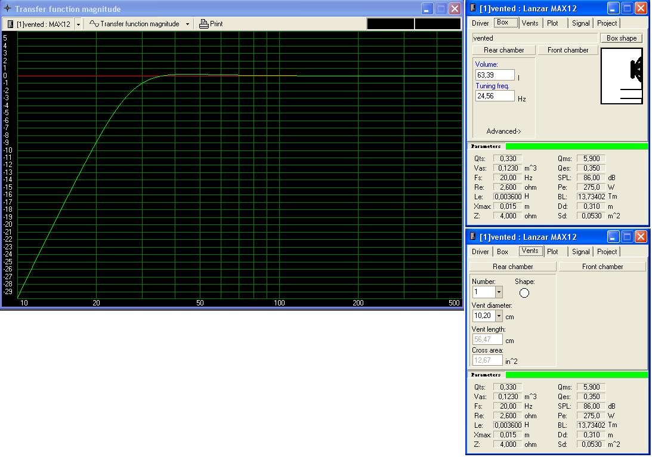
Task: Open the vent Number dropdown
Action: click(499, 292)
